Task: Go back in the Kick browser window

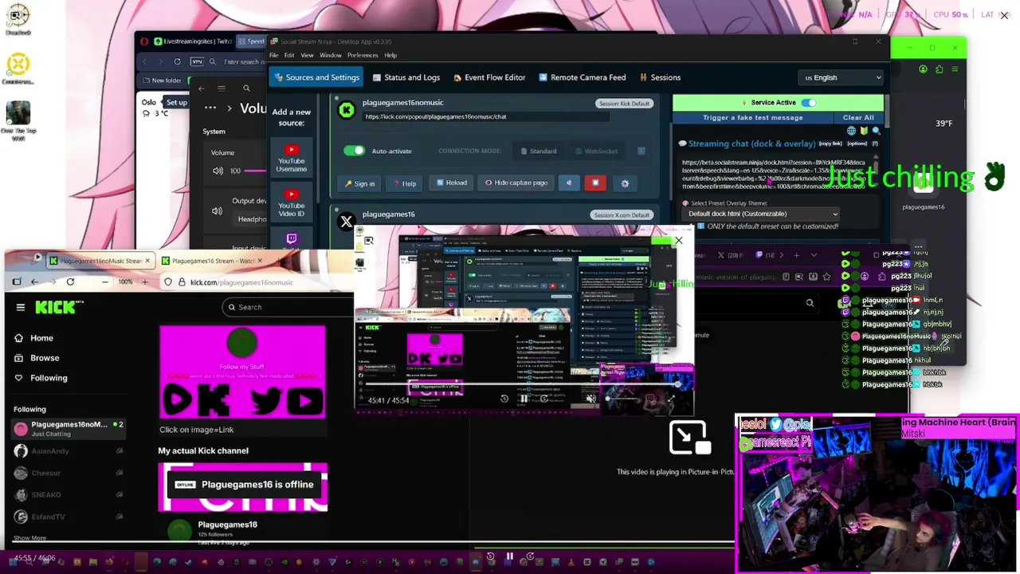Action: point(34,281)
